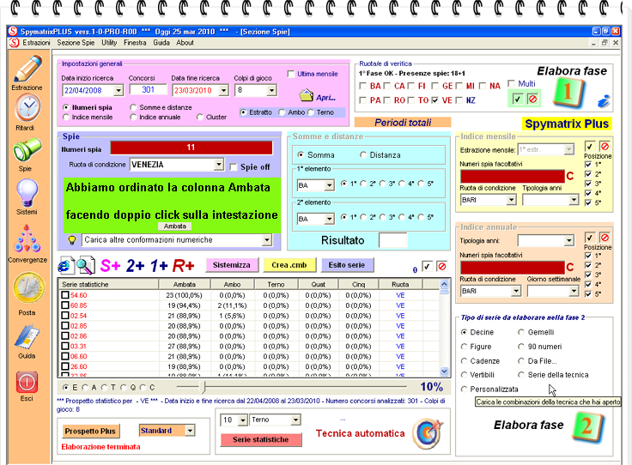632x465 pixels.
Task: Open the Estrazioni pencil icon in sidebar
Action: 27,69
